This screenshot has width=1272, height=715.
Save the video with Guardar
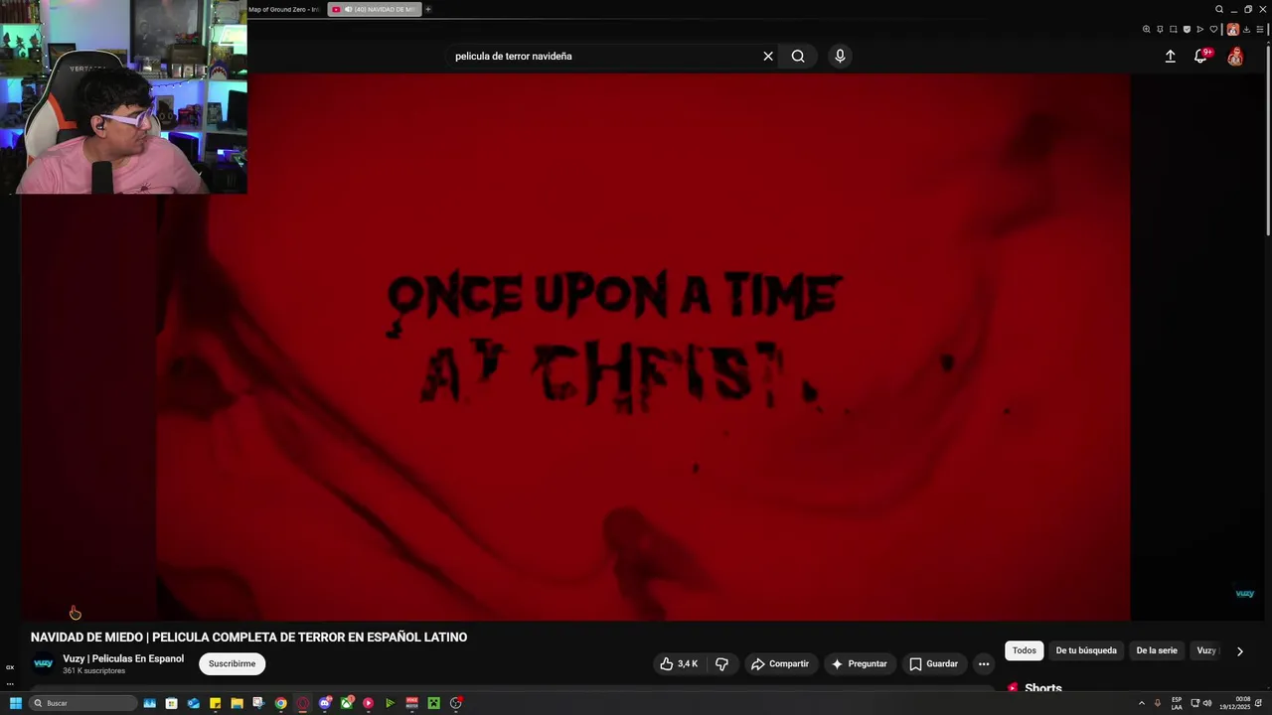[933, 663]
